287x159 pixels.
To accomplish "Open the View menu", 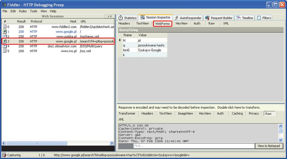I will point(44,11).
